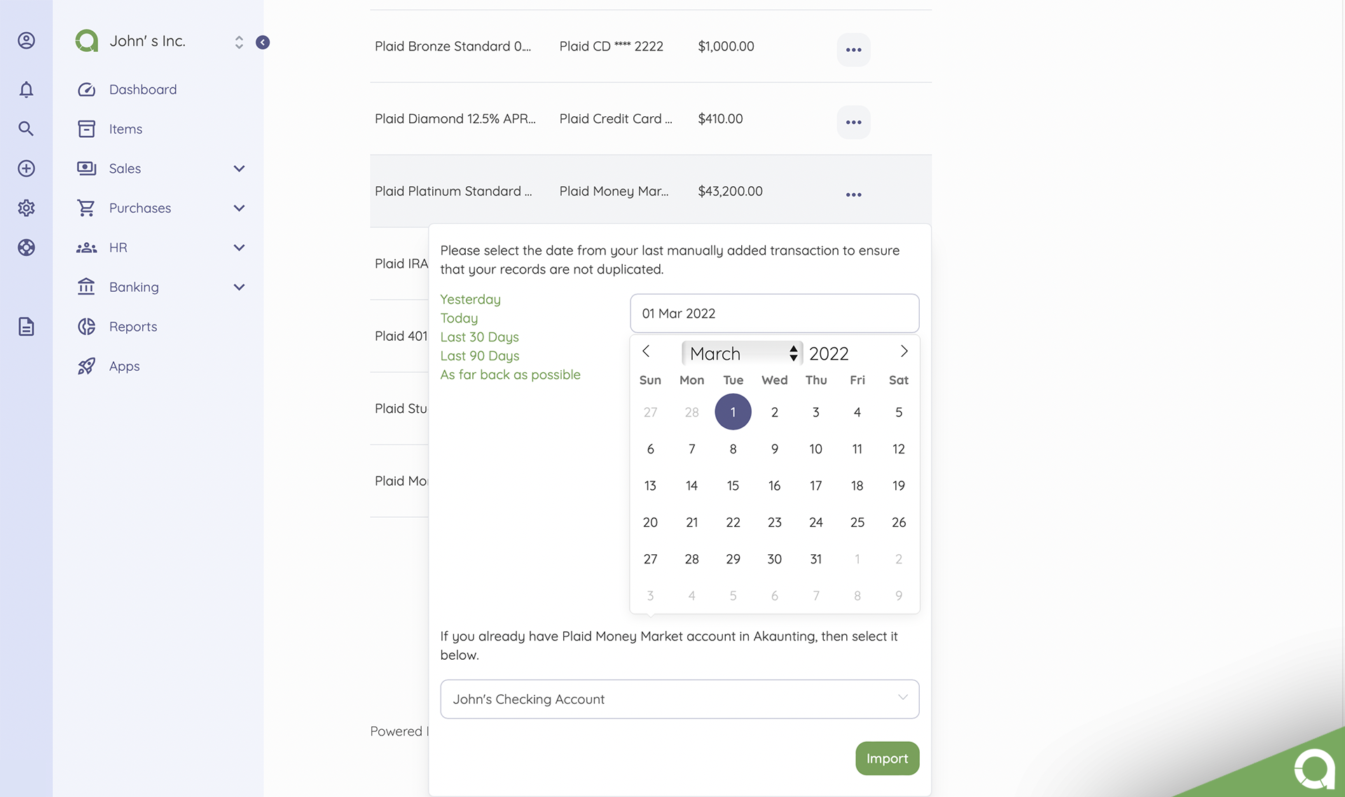Viewport: 1345px width, 797px height.
Task: Open John's Checking Account dropdown
Action: 679,699
